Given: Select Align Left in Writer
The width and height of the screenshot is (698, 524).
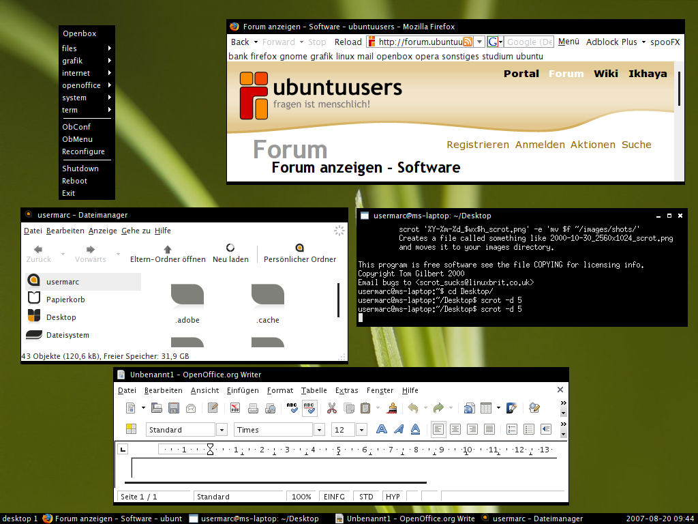Looking at the screenshot, I should point(438,429).
